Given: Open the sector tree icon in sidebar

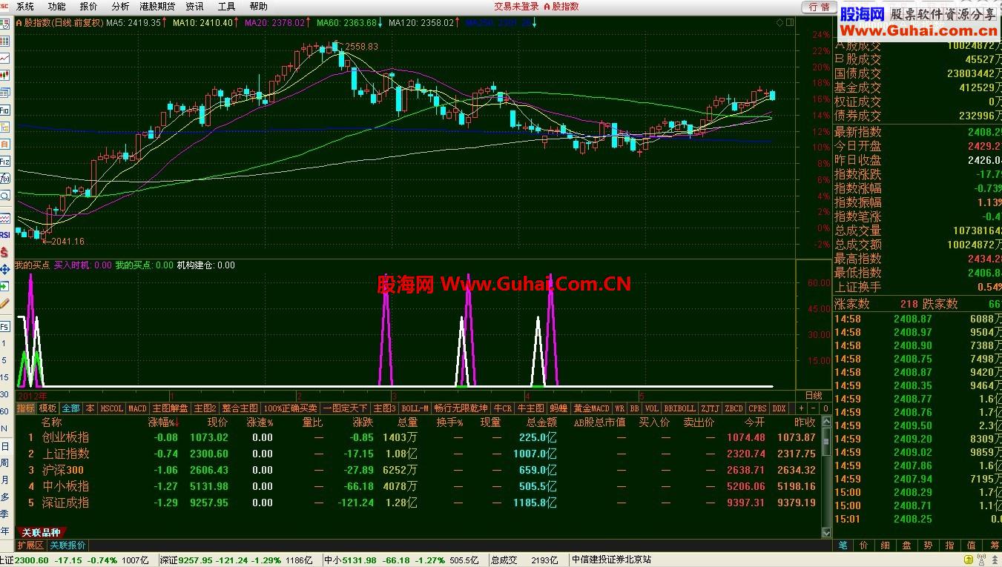Looking at the screenshot, I should [x=5, y=127].
